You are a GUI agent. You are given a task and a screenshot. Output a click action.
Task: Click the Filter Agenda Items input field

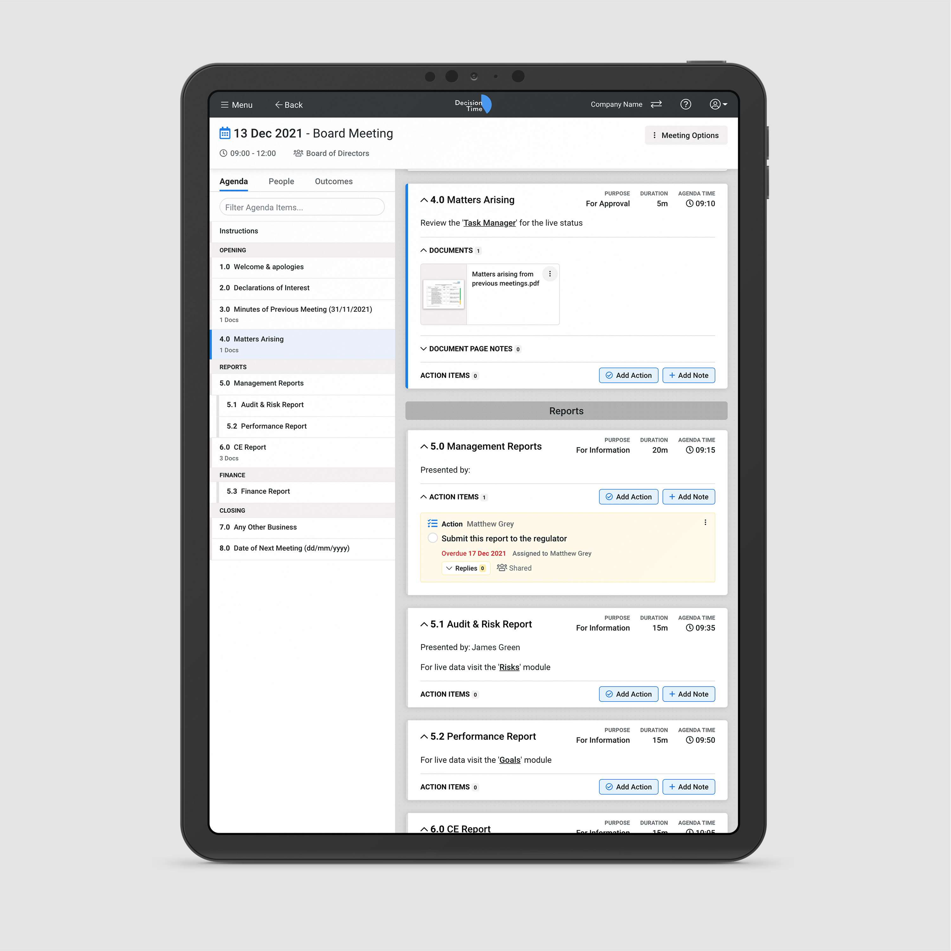(302, 207)
